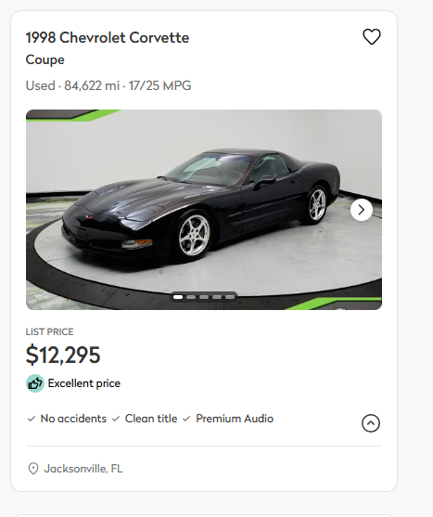Click the Excellent price label
Viewport: 433px width, 517px height.
pyautogui.click(x=84, y=383)
